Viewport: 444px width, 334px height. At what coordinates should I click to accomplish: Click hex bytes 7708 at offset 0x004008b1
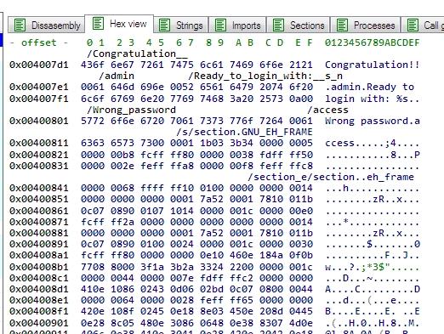[x=93, y=267]
